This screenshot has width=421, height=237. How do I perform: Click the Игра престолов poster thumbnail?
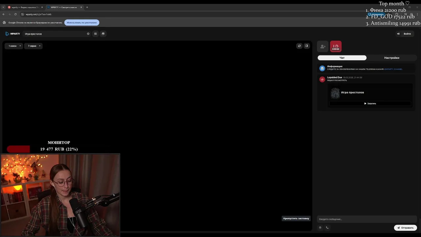click(335, 93)
